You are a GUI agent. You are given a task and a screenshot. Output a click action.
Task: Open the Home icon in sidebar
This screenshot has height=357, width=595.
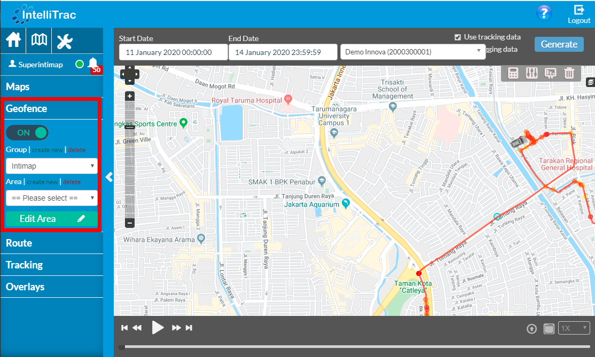13,41
